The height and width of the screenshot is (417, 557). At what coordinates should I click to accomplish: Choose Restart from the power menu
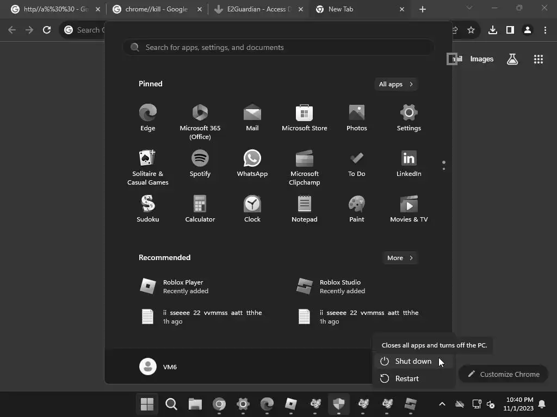[414, 378]
